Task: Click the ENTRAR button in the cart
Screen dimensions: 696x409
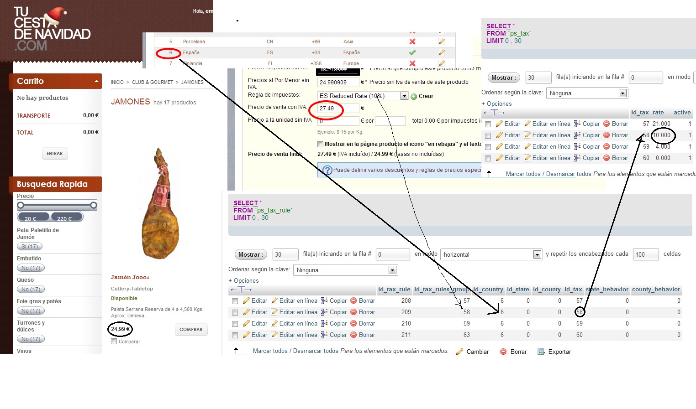Action: pyautogui.click(x=55, y=154)
